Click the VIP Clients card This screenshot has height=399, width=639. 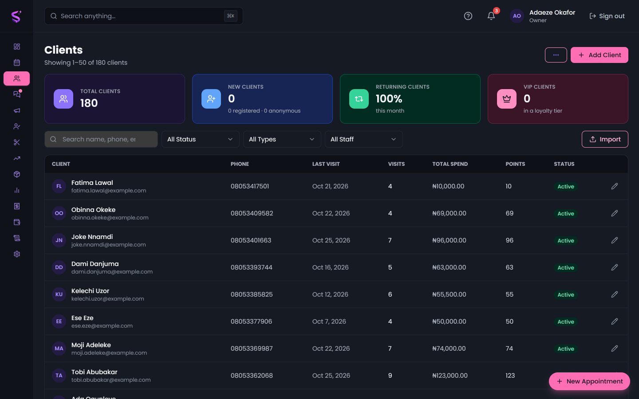coord(558,99)
